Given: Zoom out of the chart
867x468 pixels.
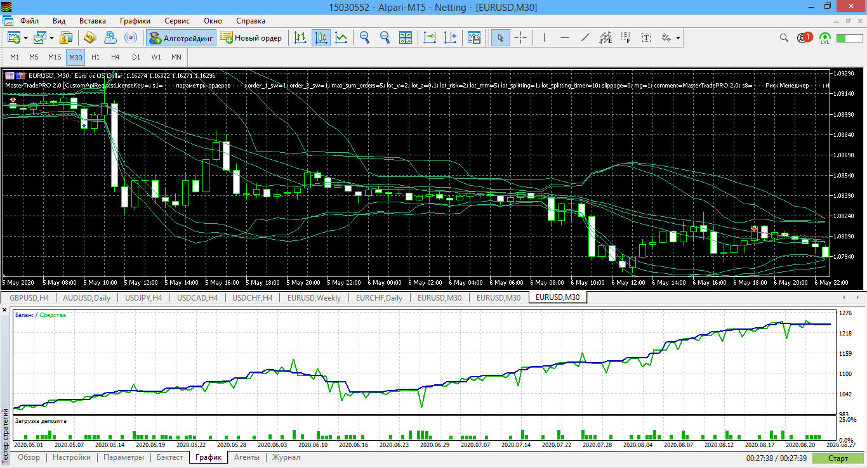Looking at the screenshot, I should click(385, 38).
